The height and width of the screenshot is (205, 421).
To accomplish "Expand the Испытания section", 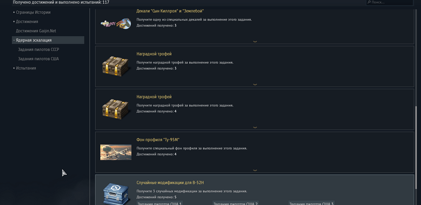I will [x=24, y=68].
